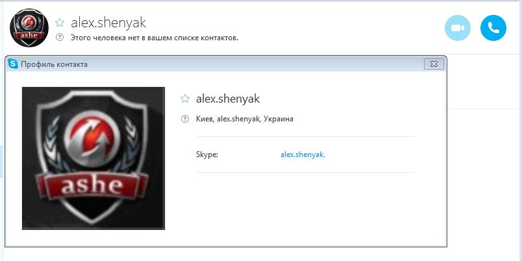Click the alex.shenyak name in the profile dialog

tap(228, 99)
